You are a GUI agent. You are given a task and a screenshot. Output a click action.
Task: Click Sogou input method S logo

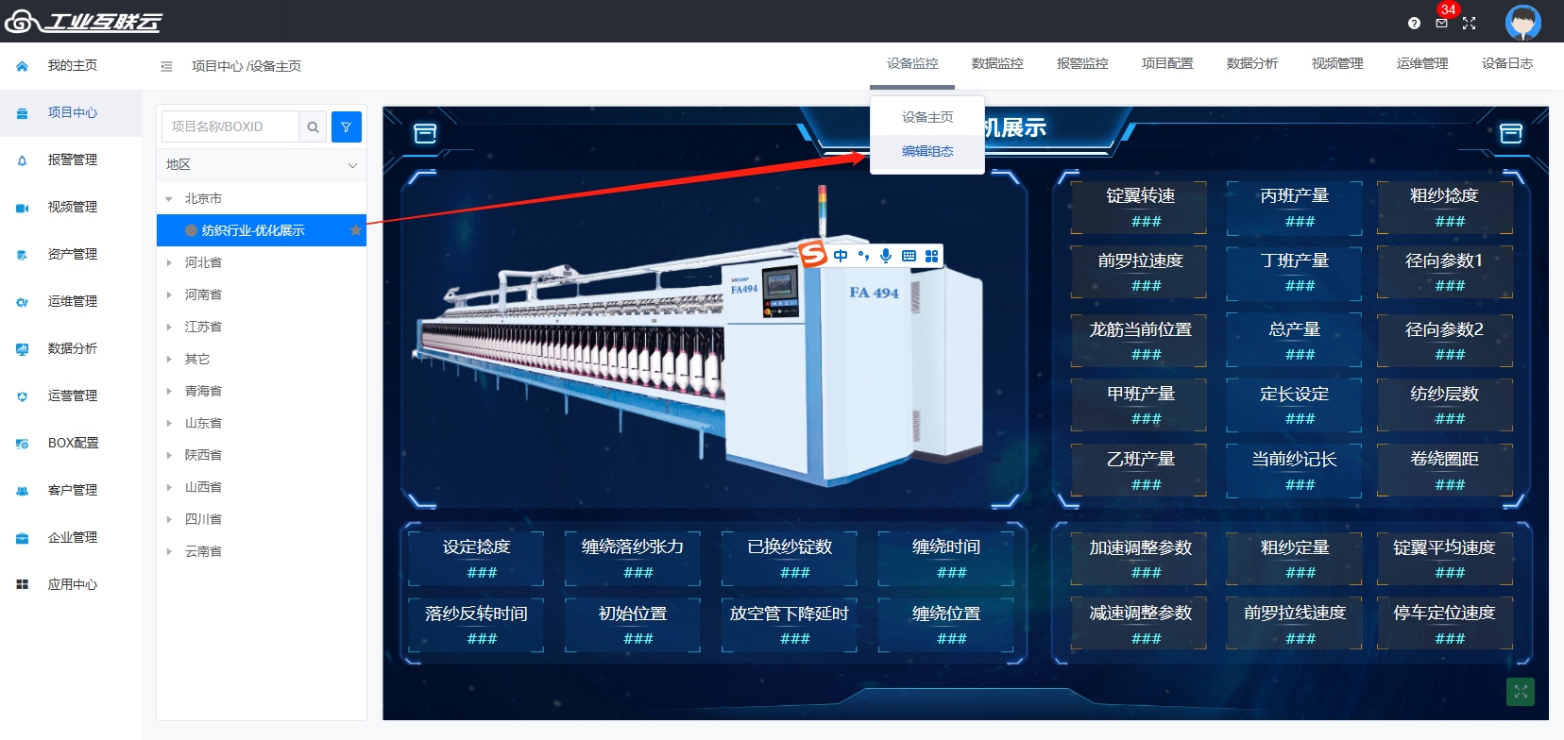tap(812, 254)
